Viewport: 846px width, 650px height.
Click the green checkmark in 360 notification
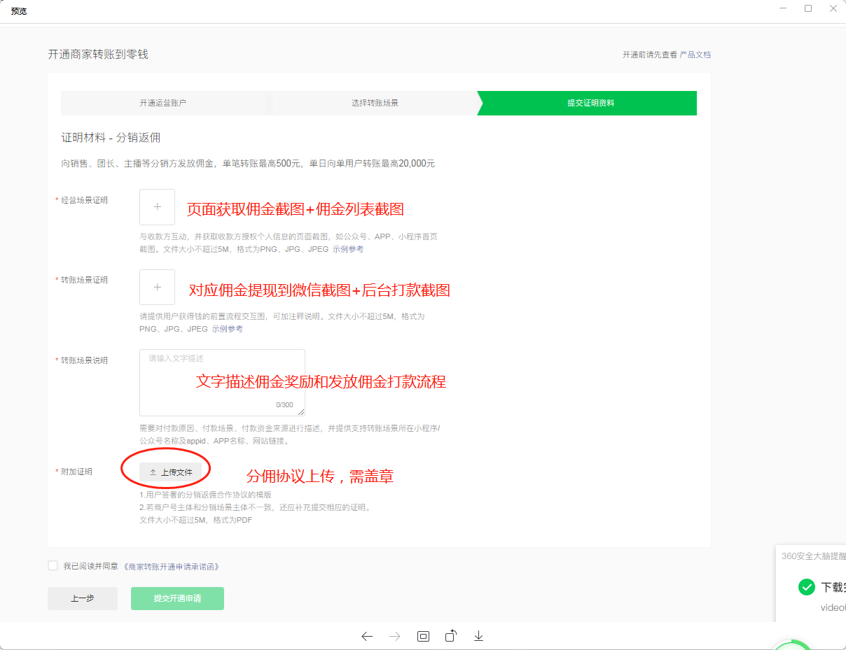[x=806, y=587]
